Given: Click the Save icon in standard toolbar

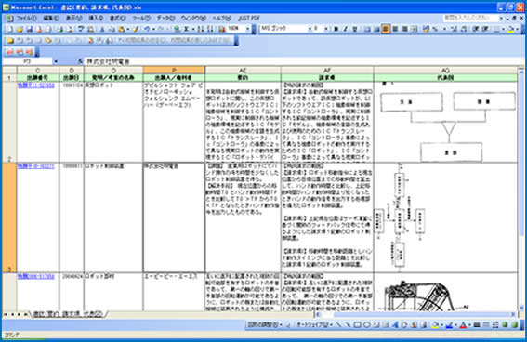Looking at the screenshot, I should (29, 29).
